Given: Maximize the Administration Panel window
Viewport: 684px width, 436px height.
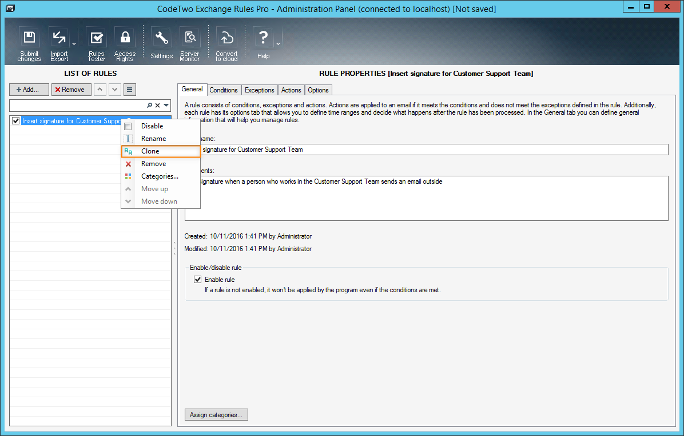Looking at the screenshot, I should [646, 6].
